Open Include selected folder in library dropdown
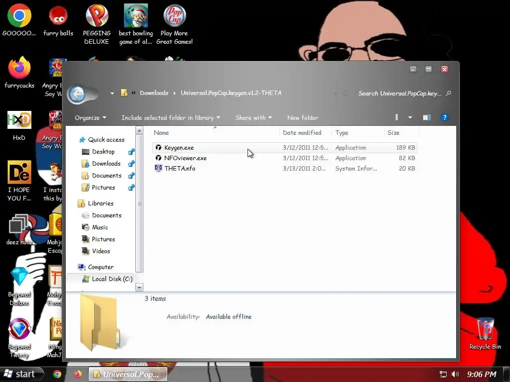Viewport: 510px width, 382px height. 171,117
